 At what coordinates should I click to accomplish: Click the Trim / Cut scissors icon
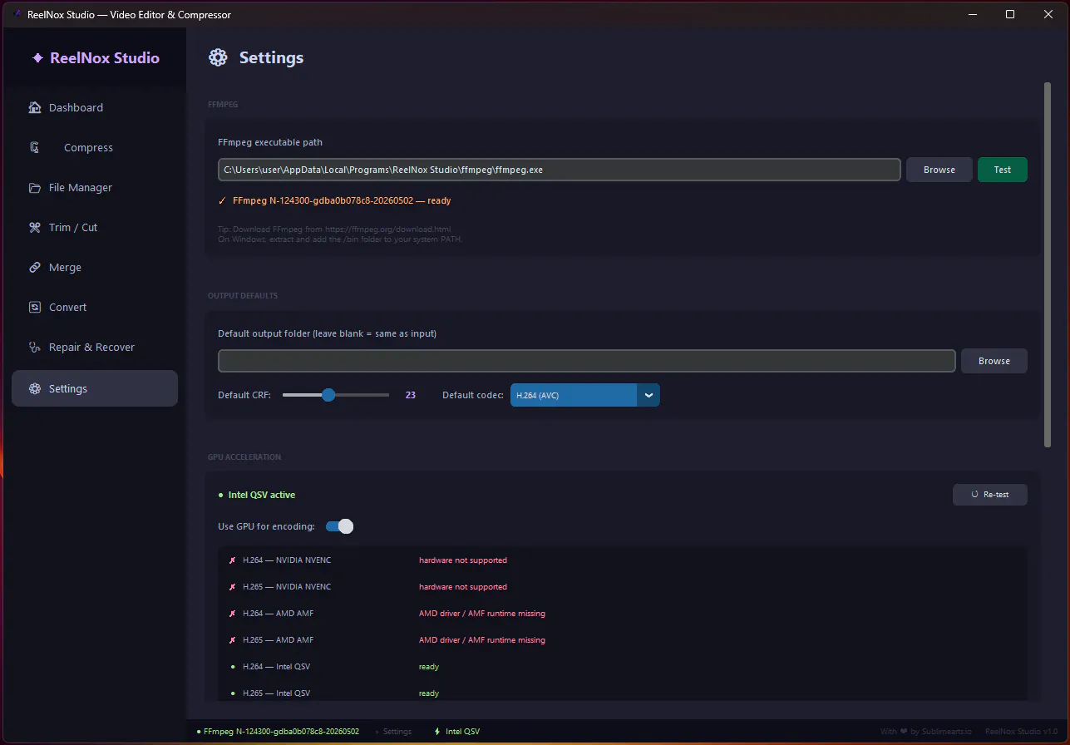click(35, 227)
